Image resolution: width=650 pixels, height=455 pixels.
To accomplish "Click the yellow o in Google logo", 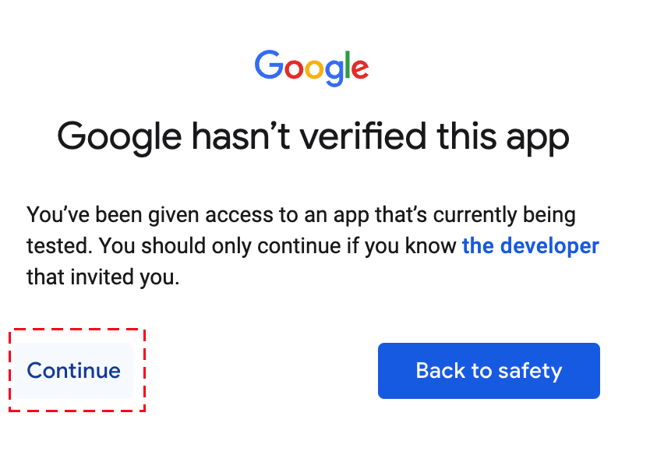I will [314, 69].
